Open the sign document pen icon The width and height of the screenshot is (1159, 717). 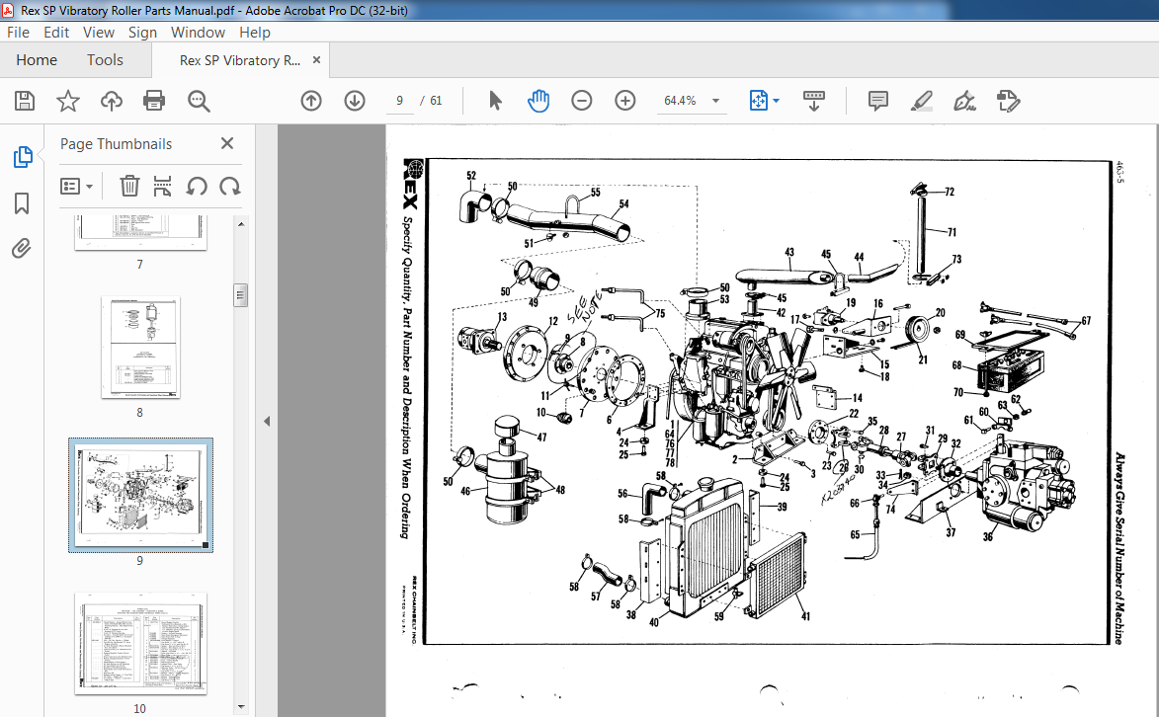point(964,101)
